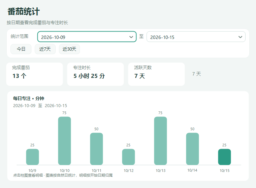256x188 pixels.
Task: Click the 10/13 axis label
Action: (x=160, y=171)
